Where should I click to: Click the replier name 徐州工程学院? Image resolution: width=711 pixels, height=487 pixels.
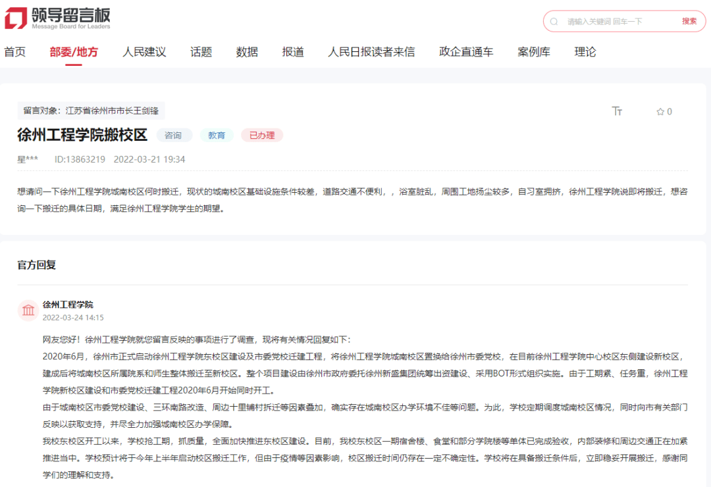68,304
